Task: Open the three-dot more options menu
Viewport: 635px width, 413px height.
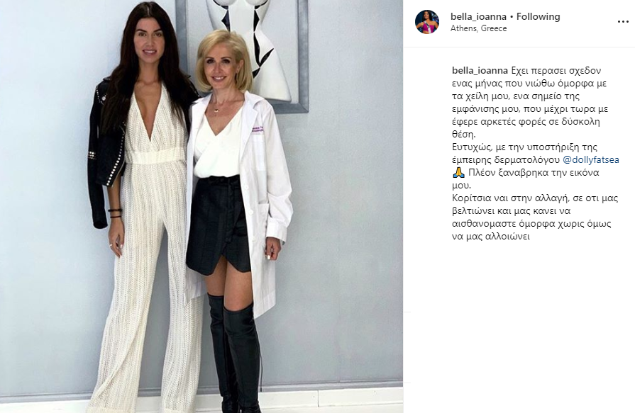Action: (622, 22)
